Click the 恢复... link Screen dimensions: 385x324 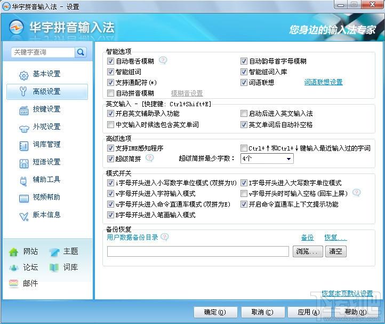(335, 238)
